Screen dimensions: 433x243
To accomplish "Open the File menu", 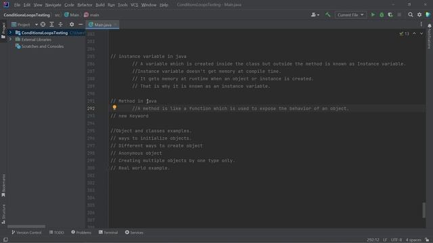I will tap(17, 5).
